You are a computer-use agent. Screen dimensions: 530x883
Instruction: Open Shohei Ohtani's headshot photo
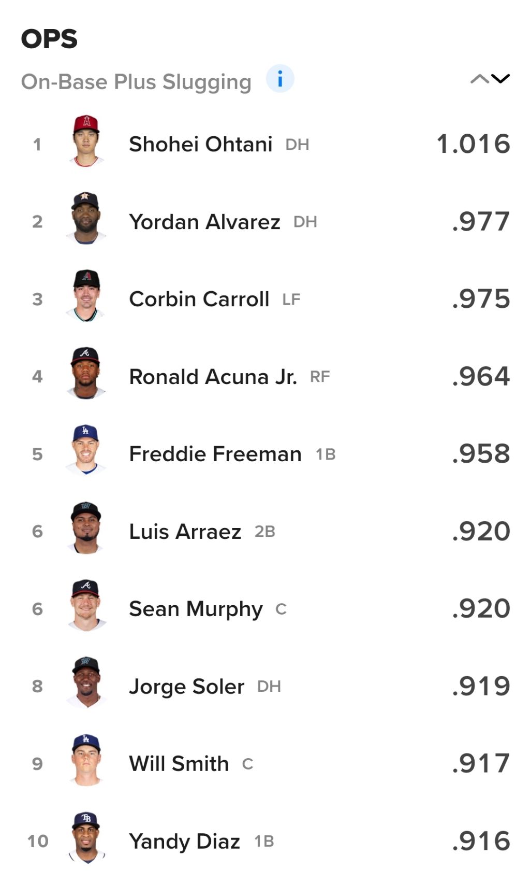pyautogui.click(x=86, y=141)
